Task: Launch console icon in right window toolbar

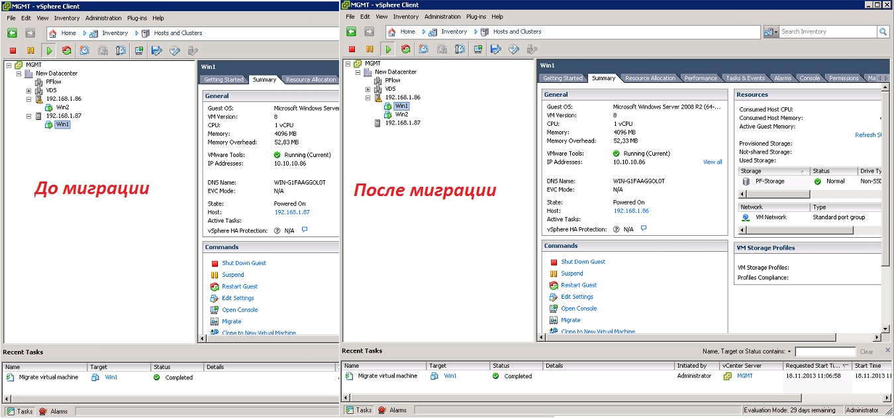Action: click(477, 49)
